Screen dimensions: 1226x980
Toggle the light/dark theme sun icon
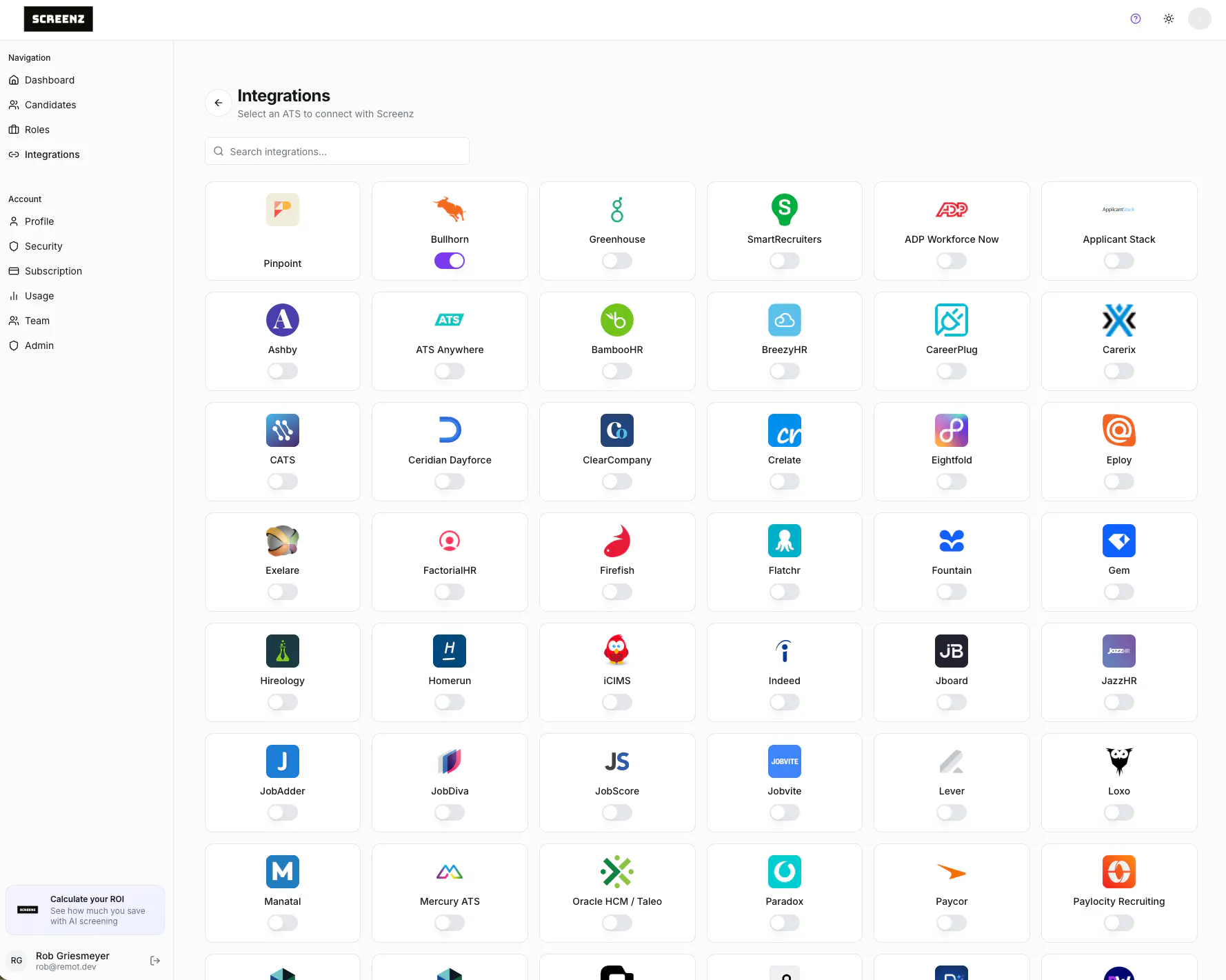point(1169,19)
